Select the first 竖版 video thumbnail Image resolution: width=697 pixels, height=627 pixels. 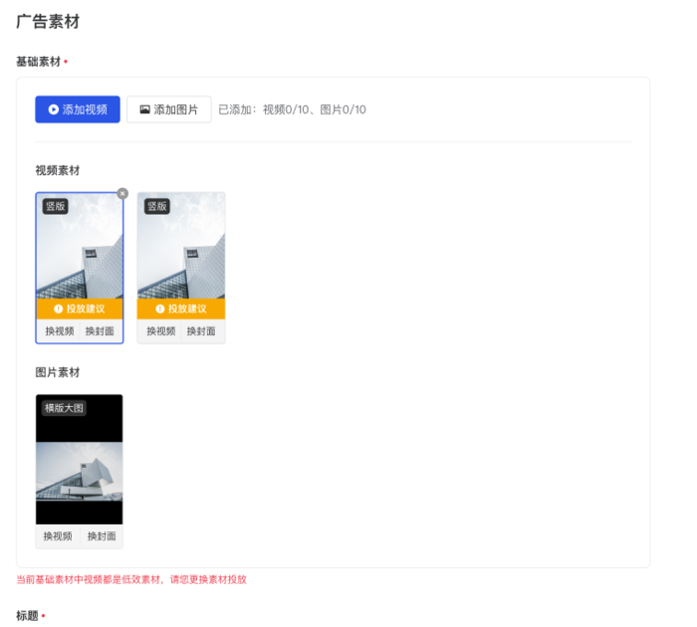80,245
